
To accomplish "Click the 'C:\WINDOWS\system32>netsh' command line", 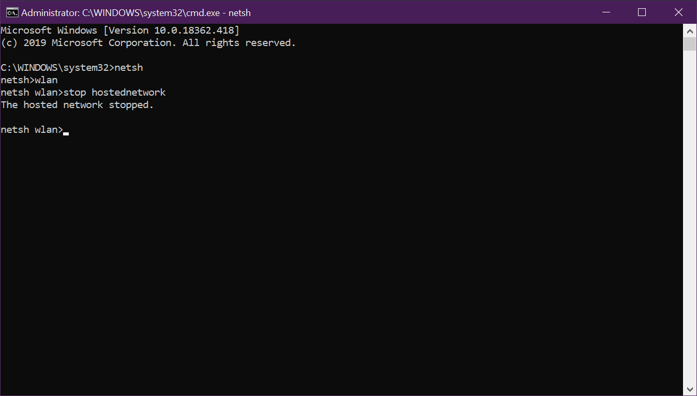I will [71, 68].
